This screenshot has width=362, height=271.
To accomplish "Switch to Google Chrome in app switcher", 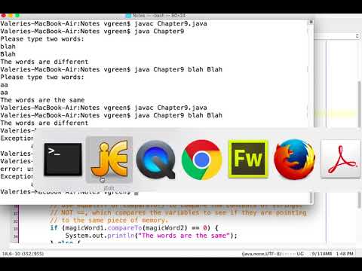I will coord(202,160).
